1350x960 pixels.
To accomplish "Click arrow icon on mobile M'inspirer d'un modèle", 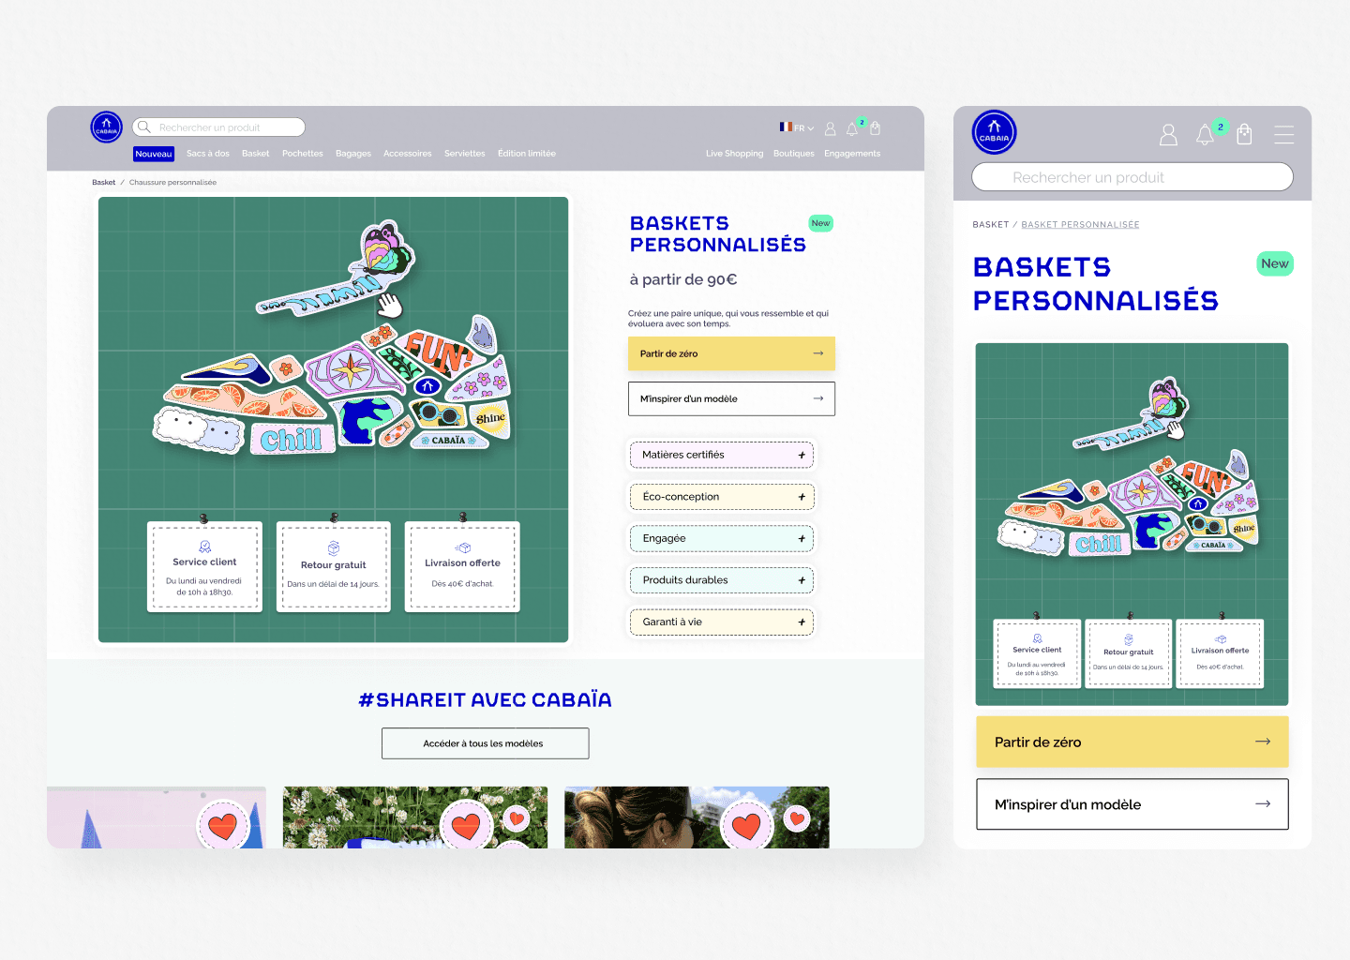I will pyautogui.click(x=1263, y=804).
